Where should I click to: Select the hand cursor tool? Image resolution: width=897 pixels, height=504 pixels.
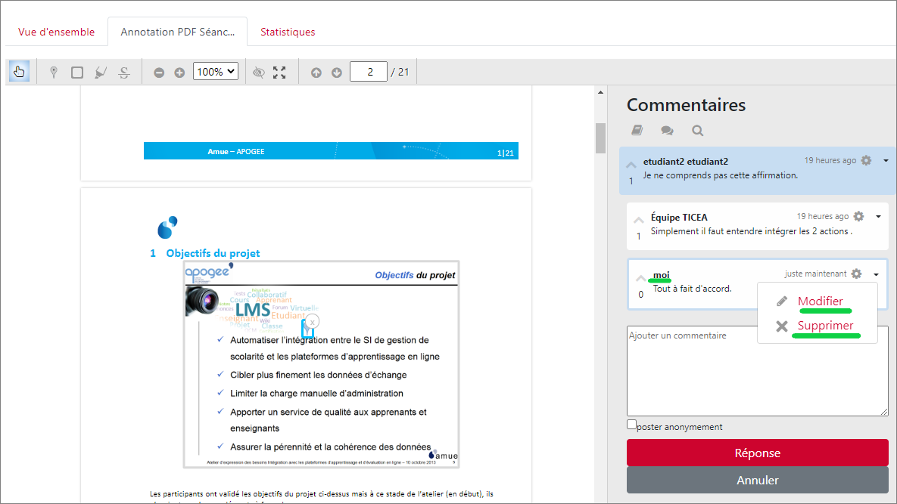click(x=19, y=72)
